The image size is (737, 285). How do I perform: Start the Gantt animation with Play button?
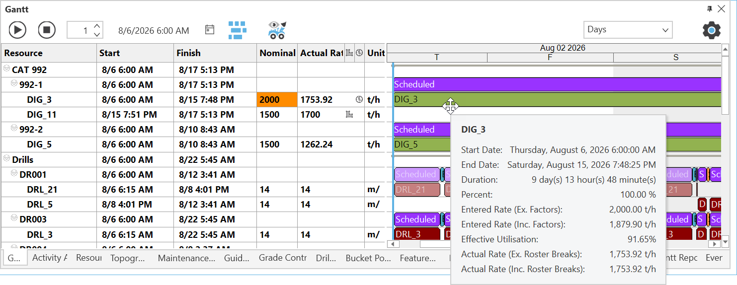pyautogui.click(x=17, y=30)
